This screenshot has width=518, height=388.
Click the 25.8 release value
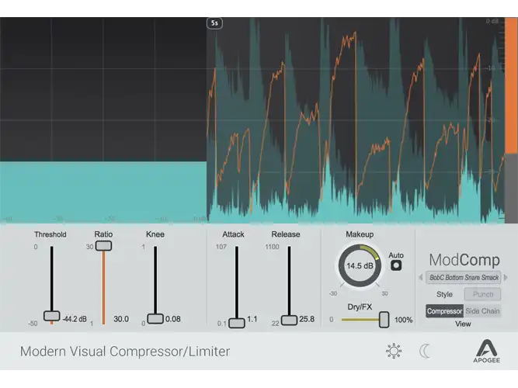[x=307, y=319]
